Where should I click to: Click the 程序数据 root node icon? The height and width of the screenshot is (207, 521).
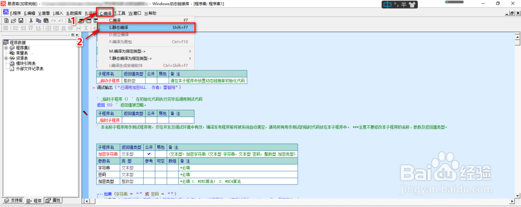[6, 43]
